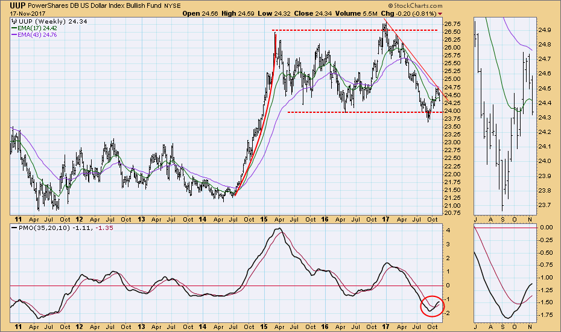Click the Chg -0.20 (-0.81%) value

408,13
